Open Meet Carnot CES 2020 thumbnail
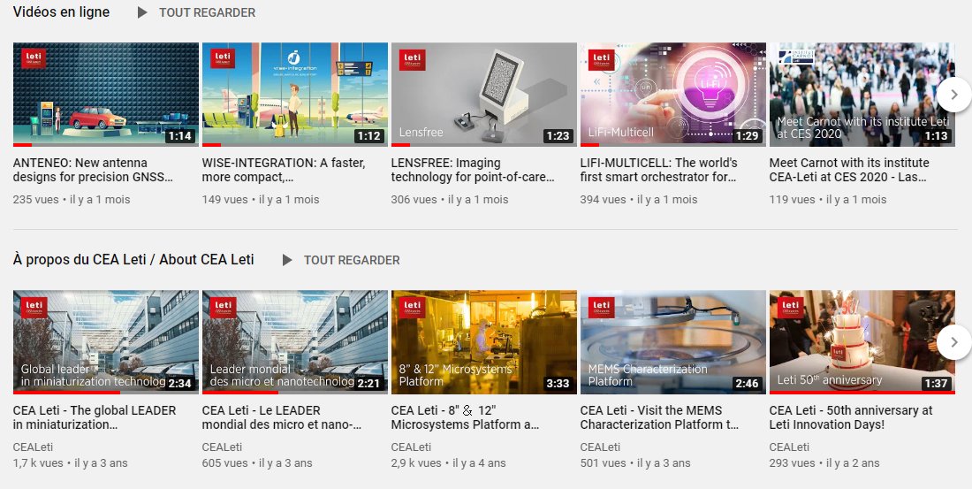This screenshot has height=489, width=972. coord(862,95)
